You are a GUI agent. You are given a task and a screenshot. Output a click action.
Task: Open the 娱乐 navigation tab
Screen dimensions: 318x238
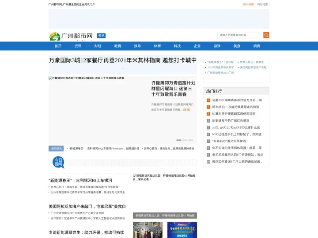(x=137, y=46)
